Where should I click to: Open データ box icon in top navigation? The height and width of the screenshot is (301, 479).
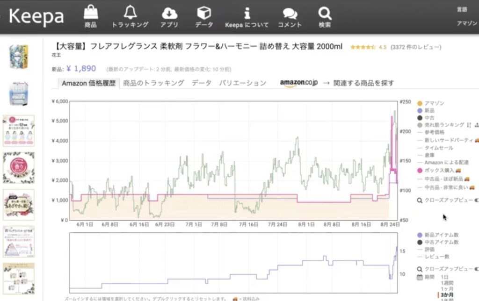[204, 13]
